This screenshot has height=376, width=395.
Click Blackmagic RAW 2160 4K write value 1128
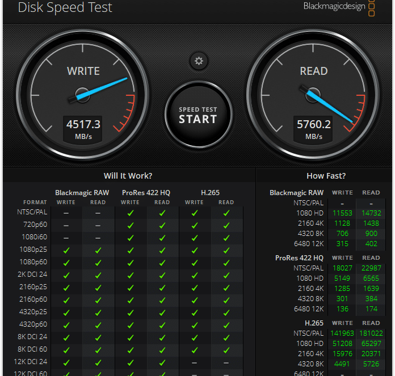pyautogui.click(x=342, y=223)
